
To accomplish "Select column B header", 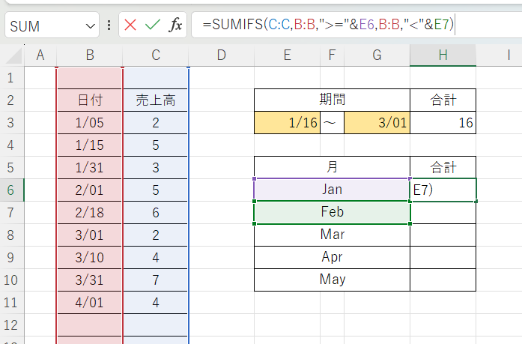I will (89, 55).
